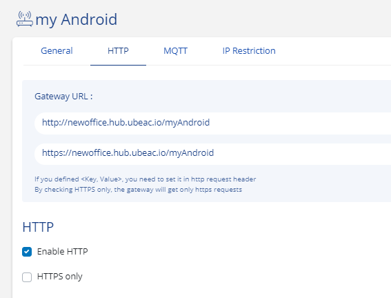The width and height of the screenshot is (391, 298).
Task: Go to the IP Restriction tab
Action: (x=249, y=51)
